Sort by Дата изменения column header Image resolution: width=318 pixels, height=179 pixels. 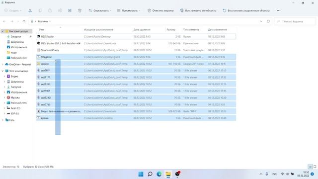(x=218, y=30)
